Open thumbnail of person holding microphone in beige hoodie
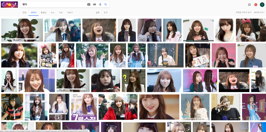 click(195, 107)
